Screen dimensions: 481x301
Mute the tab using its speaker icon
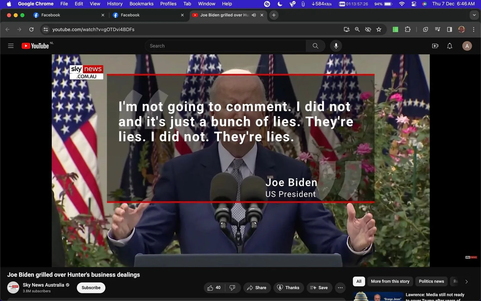click(x=254, y=15)
